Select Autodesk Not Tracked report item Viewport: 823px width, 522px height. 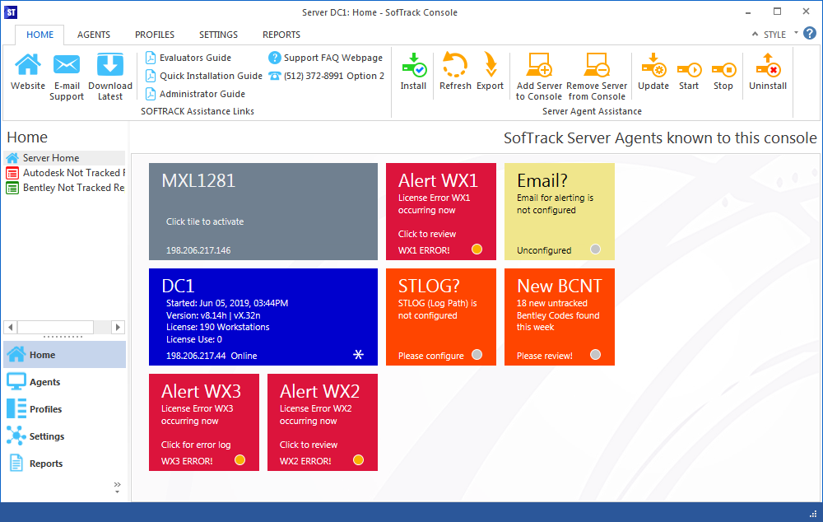pos(64,173)
